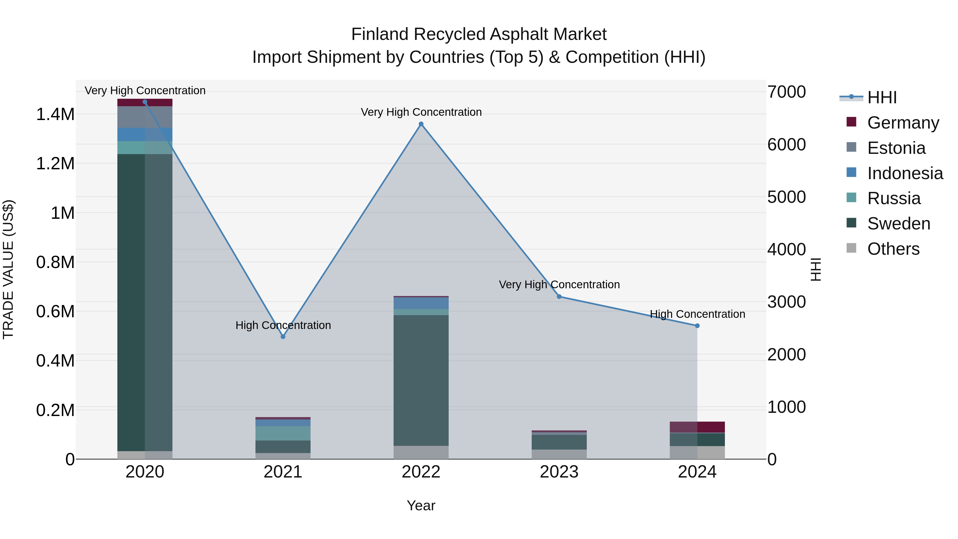
Task: Click the Sweden dark green legend swatch
Action: [x=851, y=223]
